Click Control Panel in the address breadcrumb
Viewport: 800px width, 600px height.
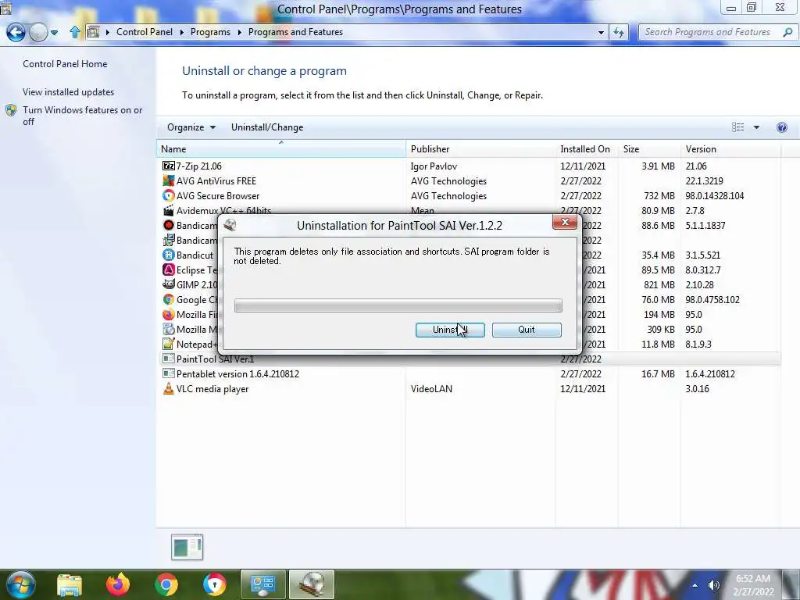pyautogui.click(x=145, y=31)
